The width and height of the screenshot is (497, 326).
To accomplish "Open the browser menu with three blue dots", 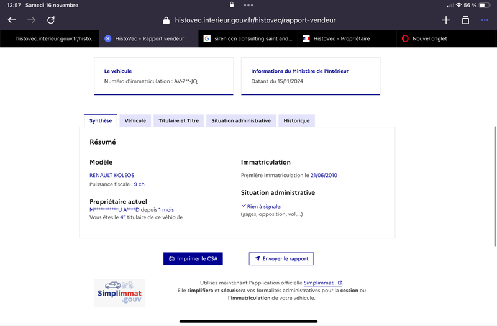I will pyautogui.click(x=485, y=20).
